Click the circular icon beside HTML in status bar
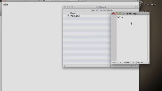162x91 pixels. (x=137, y=62)
